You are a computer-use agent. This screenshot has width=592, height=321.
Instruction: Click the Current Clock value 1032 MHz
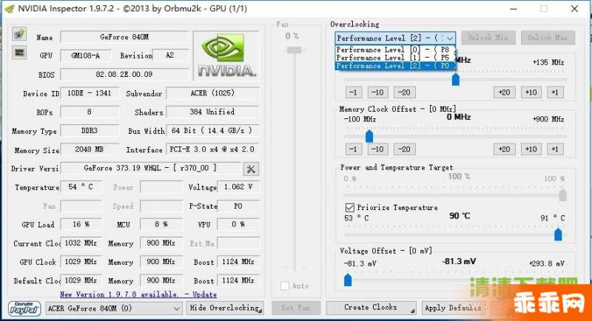pos(81,243)
